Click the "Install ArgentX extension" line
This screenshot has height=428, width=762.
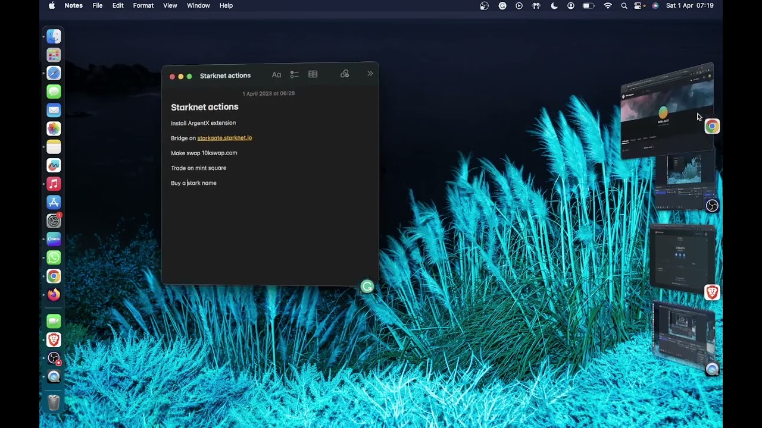(x=204, y=123)
